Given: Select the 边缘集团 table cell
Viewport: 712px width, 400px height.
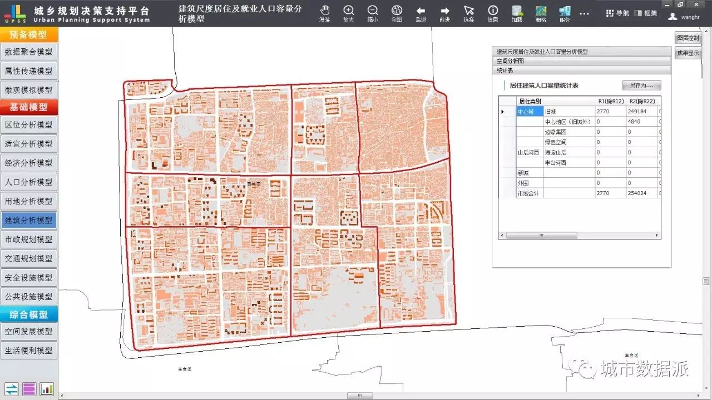Looking at the screenshot, I should point(568,132).
